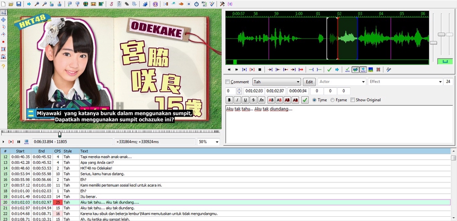Commit audio changes with green checkmark

[x=329, y=70]
